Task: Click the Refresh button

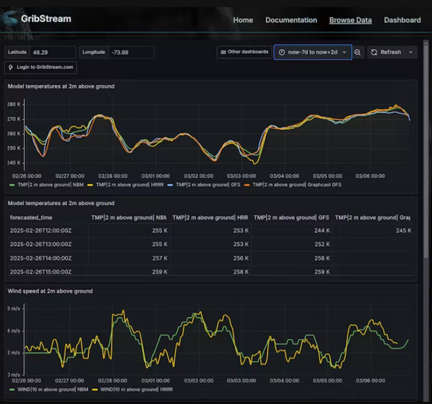Action: [386, 53]
